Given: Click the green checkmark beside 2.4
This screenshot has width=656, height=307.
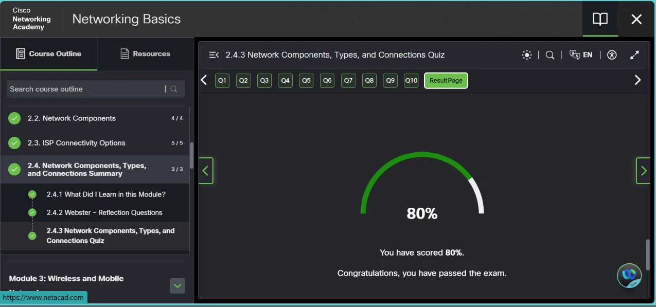Looking at the screenshot, I should pyautogui.click(x=14, y=169).
